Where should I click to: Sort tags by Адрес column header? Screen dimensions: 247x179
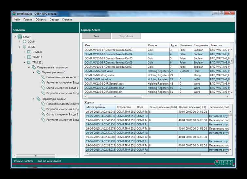[x=174, y=45]
